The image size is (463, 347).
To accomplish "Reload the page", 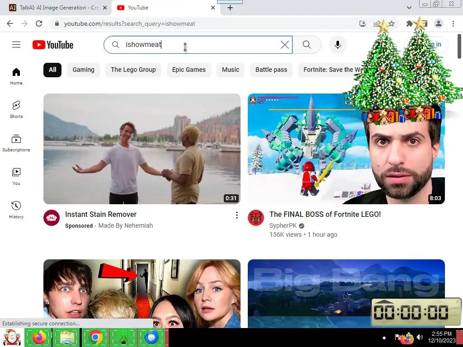I will pos(39,23).
